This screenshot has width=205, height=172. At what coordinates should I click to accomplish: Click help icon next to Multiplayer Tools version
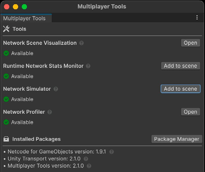pyautogui.click(x=89, y=166)
